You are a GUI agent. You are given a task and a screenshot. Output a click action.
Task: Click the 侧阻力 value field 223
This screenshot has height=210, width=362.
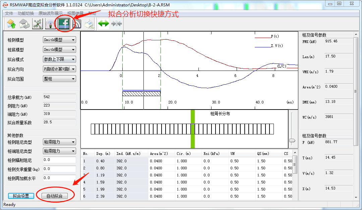coord(59,105)
